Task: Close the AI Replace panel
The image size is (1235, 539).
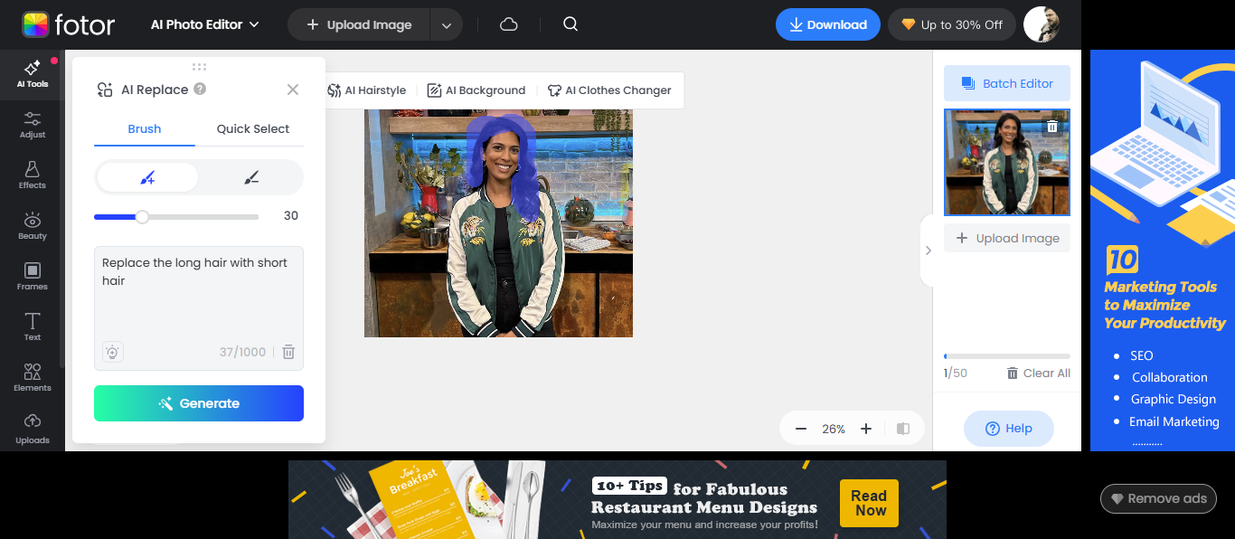Action: [293, 90]
